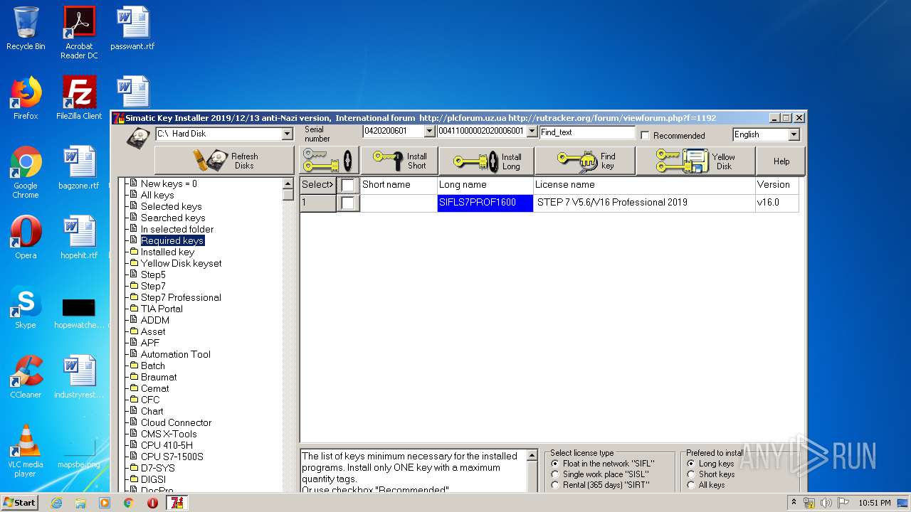Select Float in the network SIFL radio
This screenshot has width=911, height=512.
(x=555, y=464)
